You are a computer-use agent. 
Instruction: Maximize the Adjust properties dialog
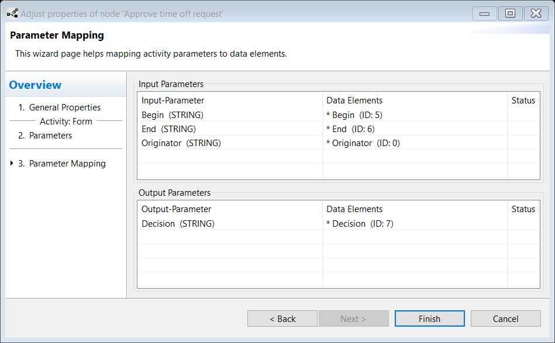tap(510, 13)
